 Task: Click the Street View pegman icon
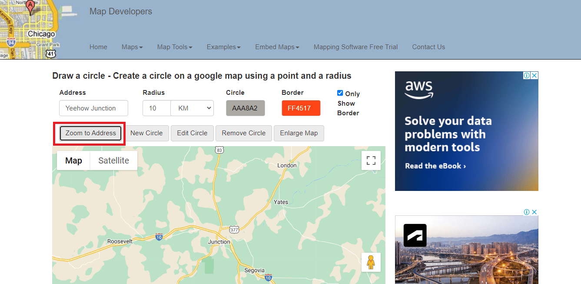[x=371, y=262]
